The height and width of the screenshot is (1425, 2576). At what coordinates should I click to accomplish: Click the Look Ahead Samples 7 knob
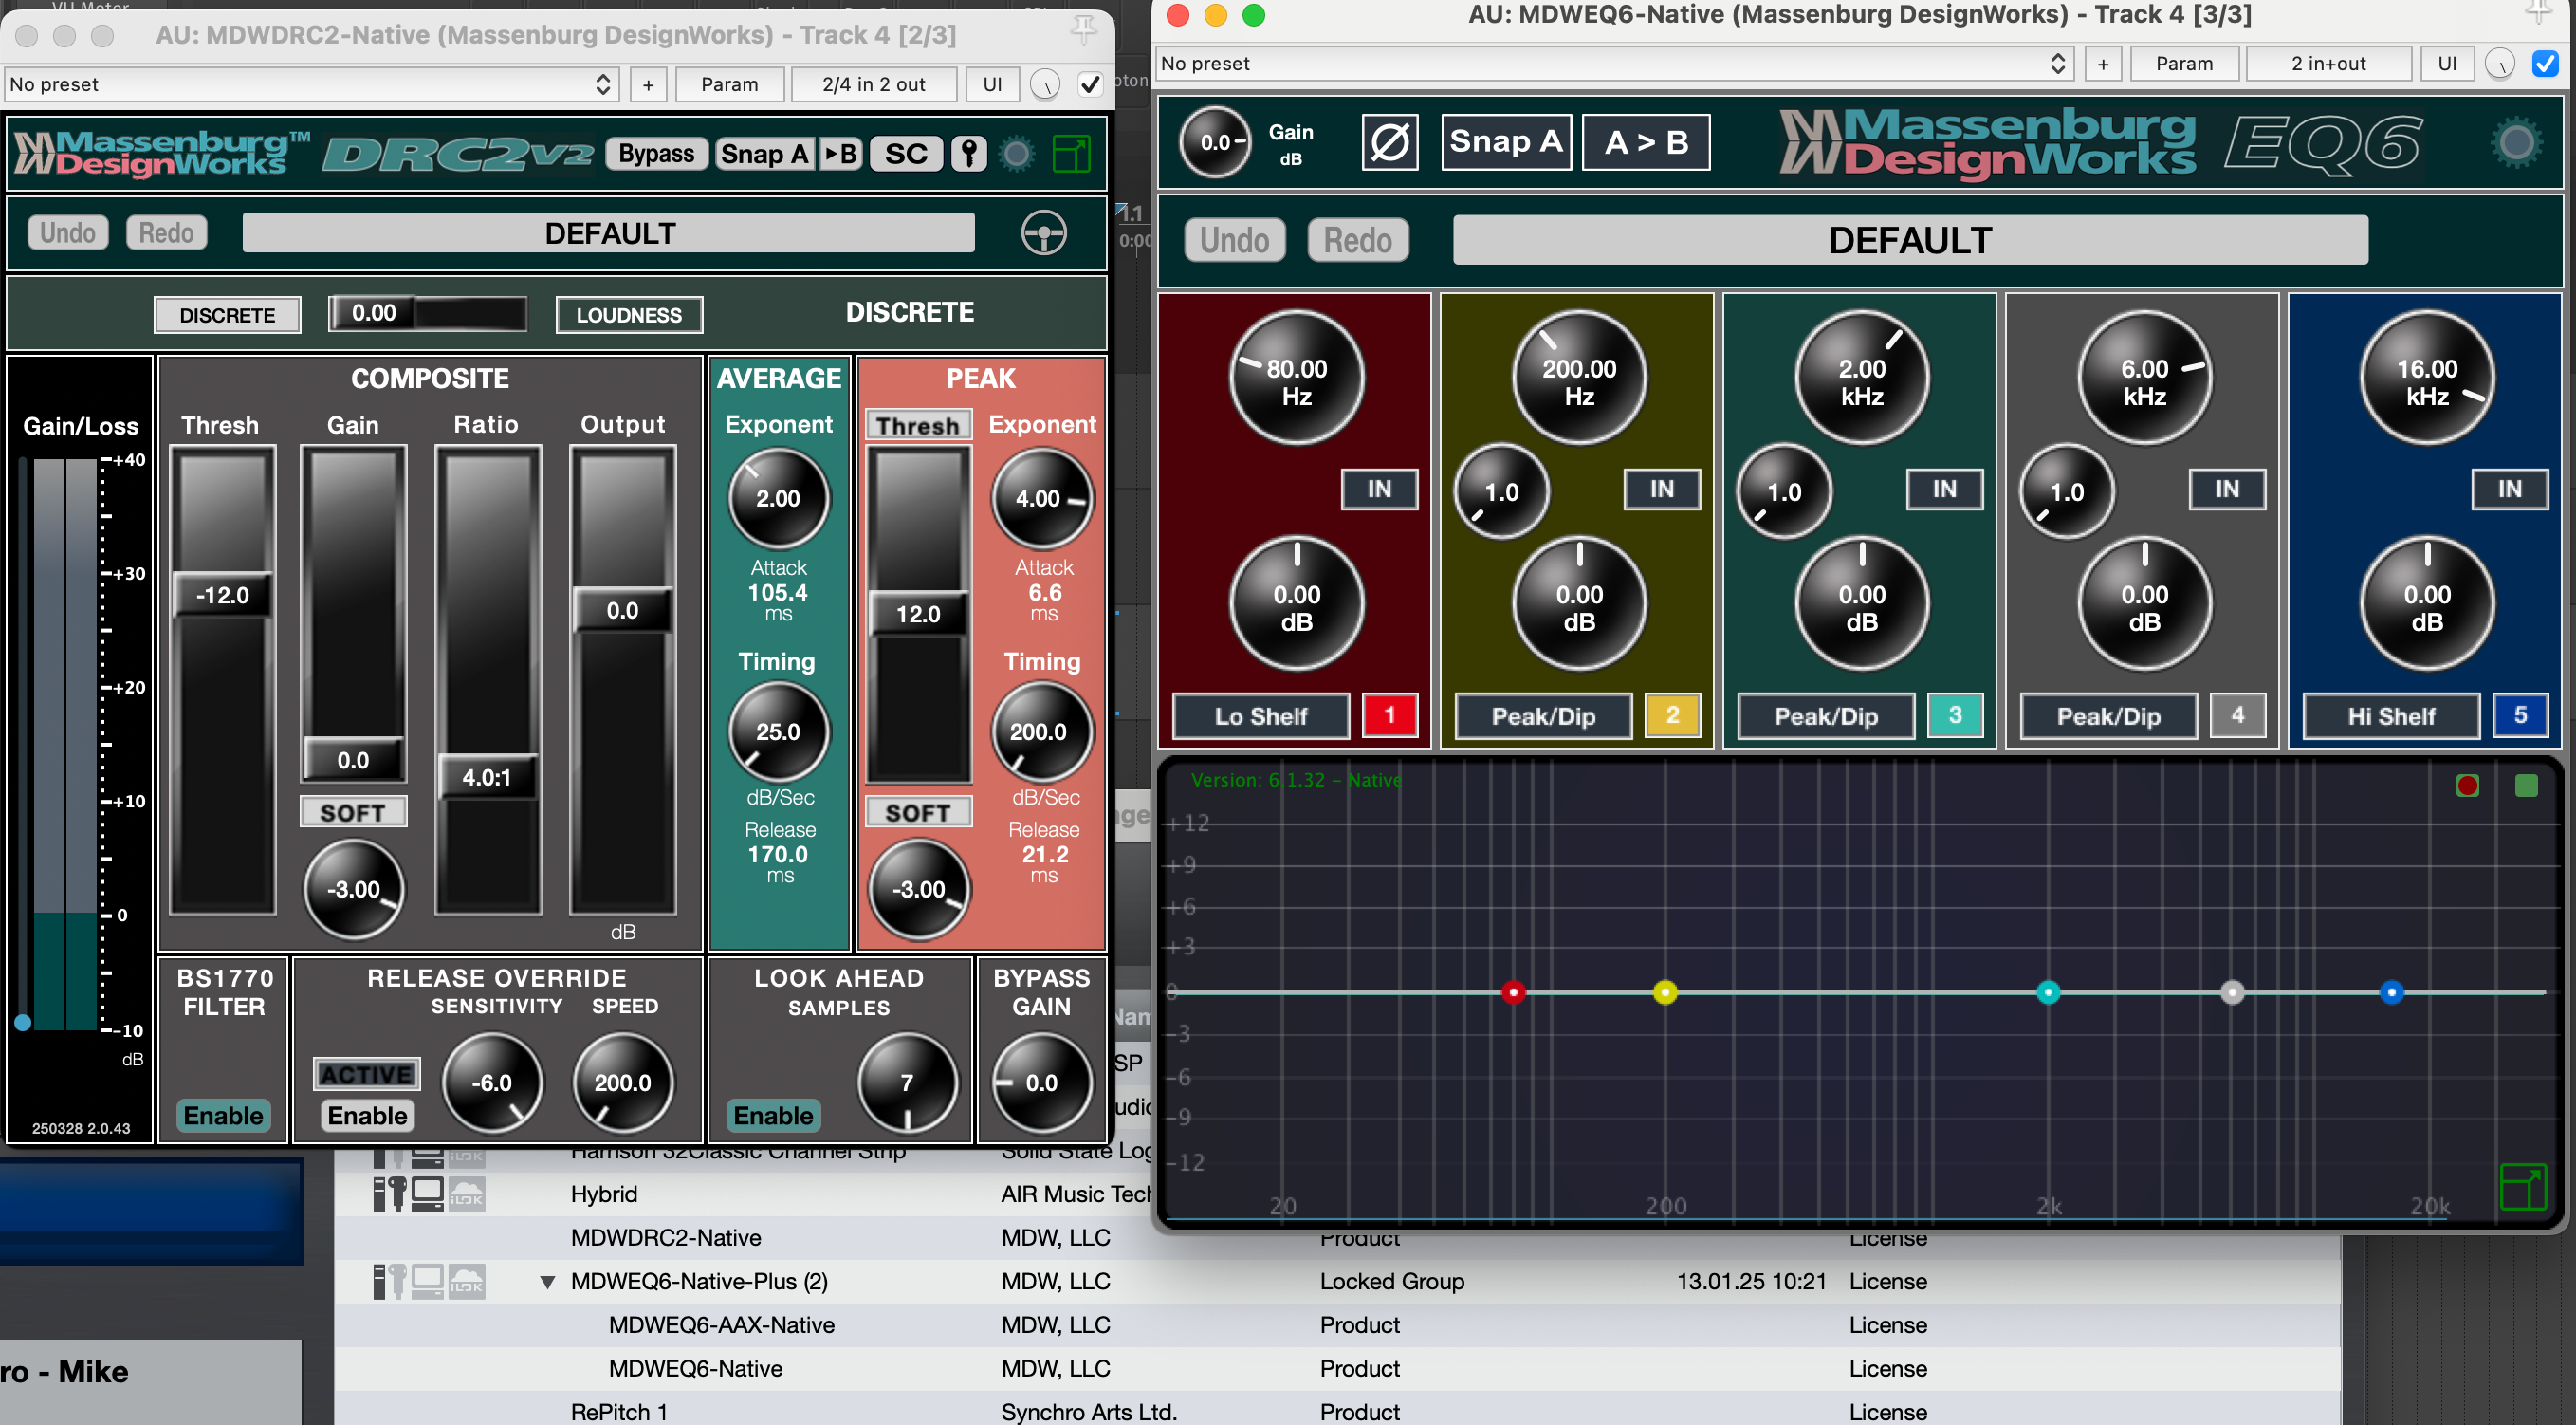pyautogui.click(x=907, y=1083)
